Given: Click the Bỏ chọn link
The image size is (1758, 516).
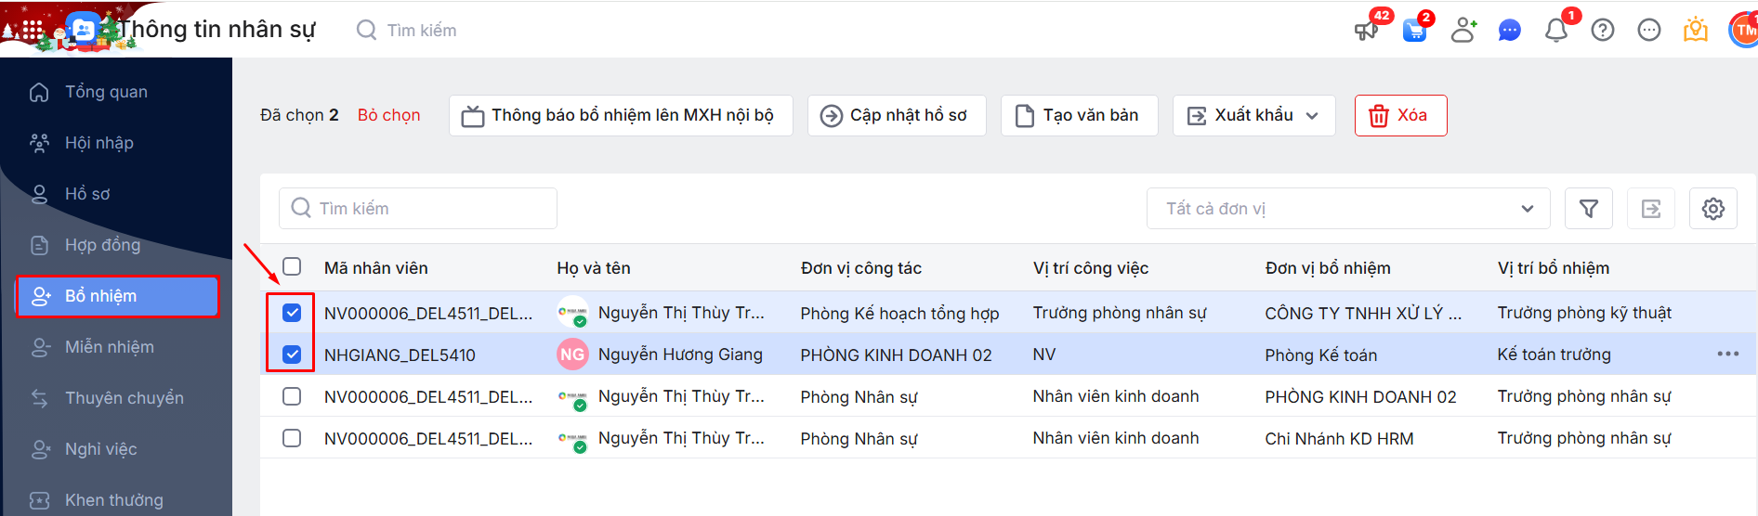Looking at the screenshot, I should click(x=388, y=115).
